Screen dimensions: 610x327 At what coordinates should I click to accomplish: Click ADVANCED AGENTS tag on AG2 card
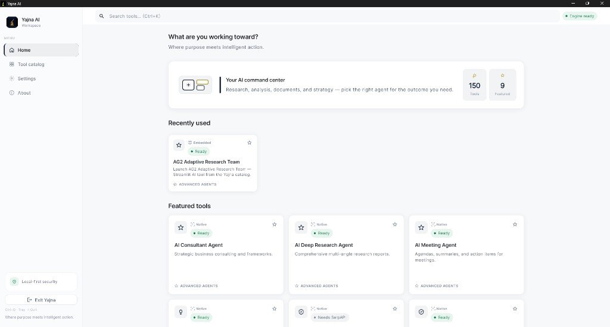pos(195,184)
